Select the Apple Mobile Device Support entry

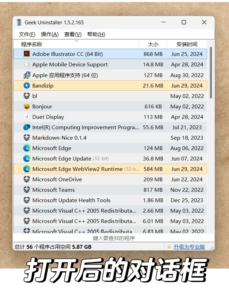pos(110,64)
